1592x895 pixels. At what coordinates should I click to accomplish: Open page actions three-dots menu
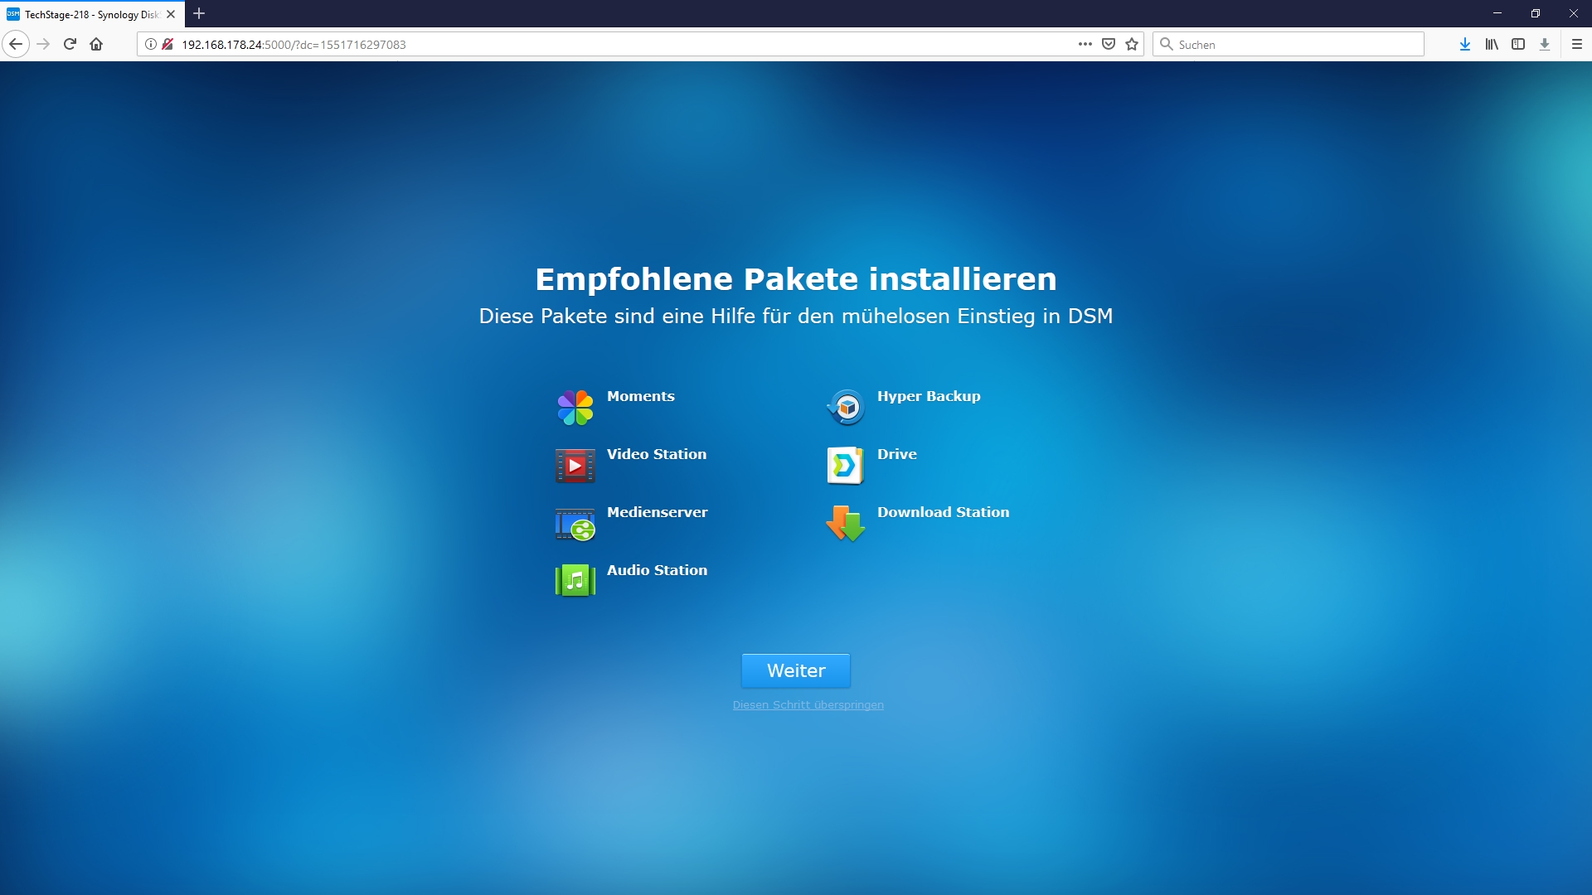pyautogui.click(x=1085, y=44)
